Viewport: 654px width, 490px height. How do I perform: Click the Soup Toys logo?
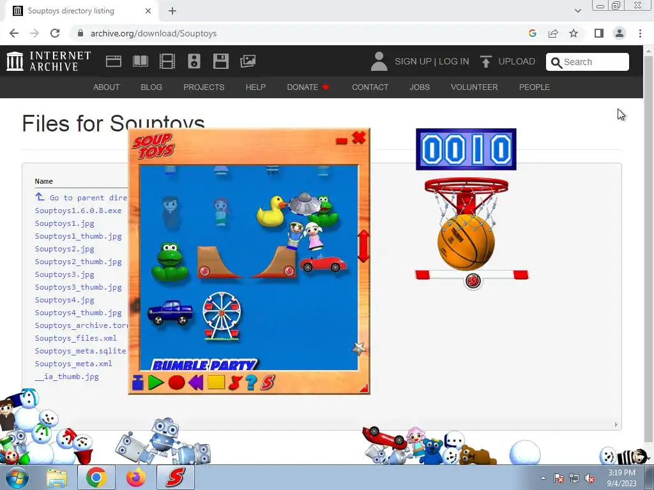tap(153, 146)
